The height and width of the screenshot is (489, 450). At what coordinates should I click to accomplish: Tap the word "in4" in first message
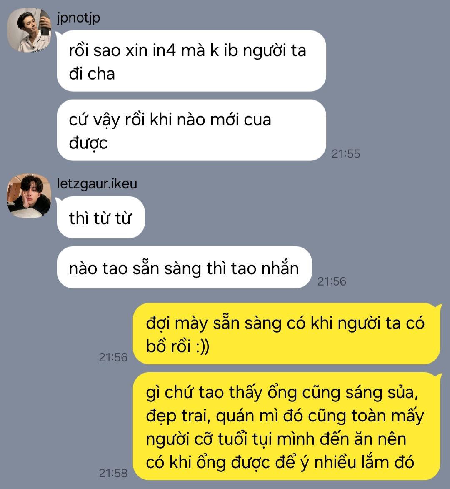164,50
